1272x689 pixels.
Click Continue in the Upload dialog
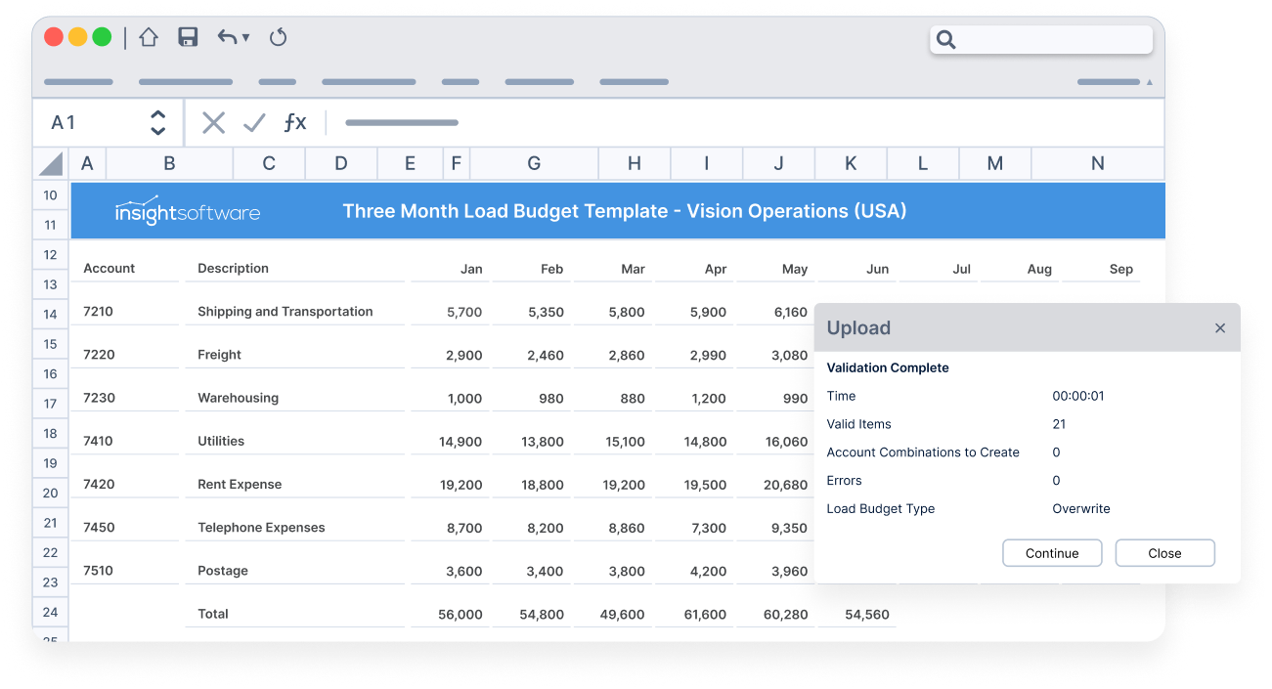1052,553
